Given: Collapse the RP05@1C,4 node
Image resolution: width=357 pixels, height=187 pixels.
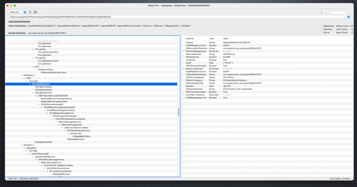Looking at the screenshot, I should click(x=21, y=76).
